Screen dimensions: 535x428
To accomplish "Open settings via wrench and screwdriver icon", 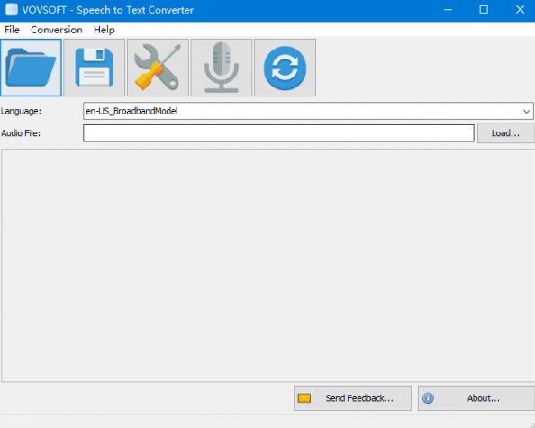I will coord(158,68).
